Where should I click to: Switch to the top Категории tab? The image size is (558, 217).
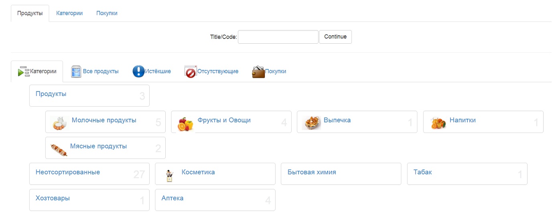click(69, 13)
